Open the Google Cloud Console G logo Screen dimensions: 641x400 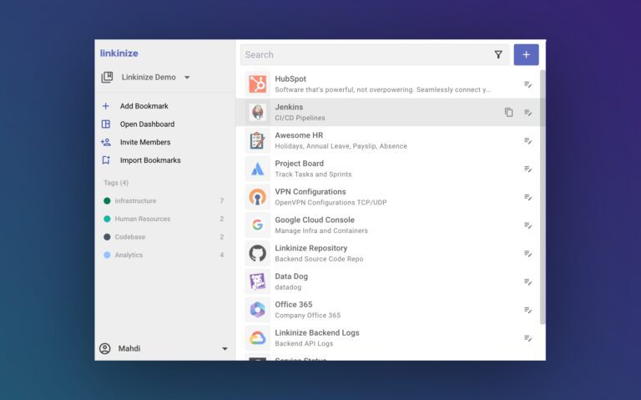(258, 225)
